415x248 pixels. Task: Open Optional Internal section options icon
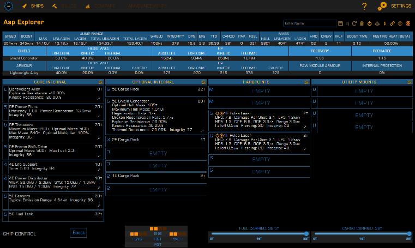pyautogui.click(x=203, y=82)
